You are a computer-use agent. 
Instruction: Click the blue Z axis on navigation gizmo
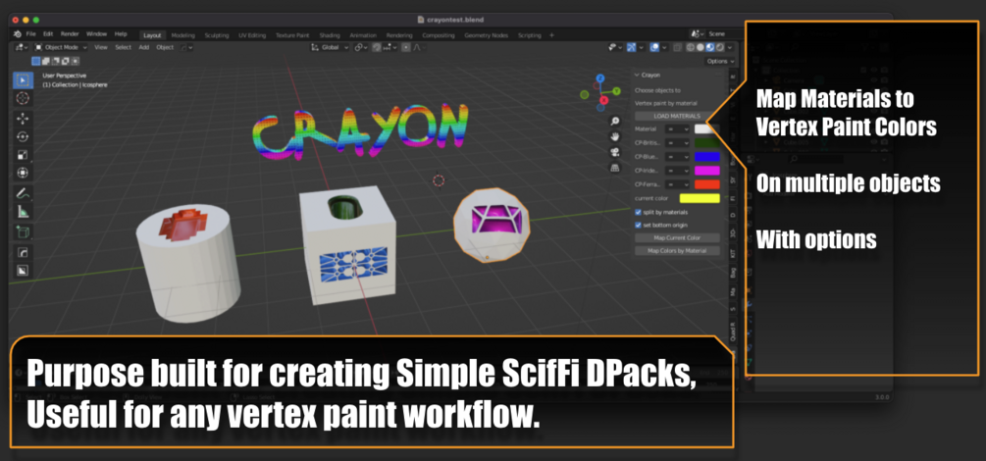[599, 78]
